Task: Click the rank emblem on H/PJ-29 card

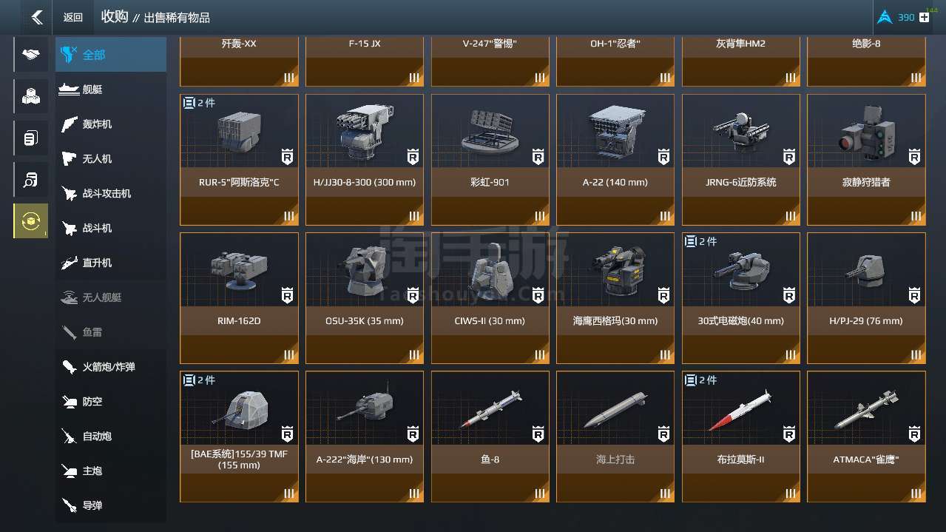Action: [x=914, y=294]
